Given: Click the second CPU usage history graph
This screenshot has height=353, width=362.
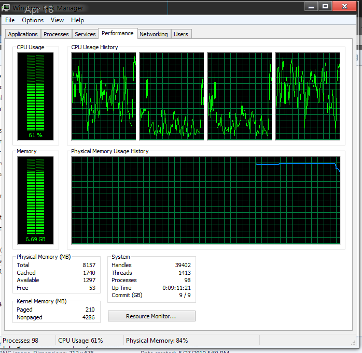Looking at the screenshot, I should 172,96.
